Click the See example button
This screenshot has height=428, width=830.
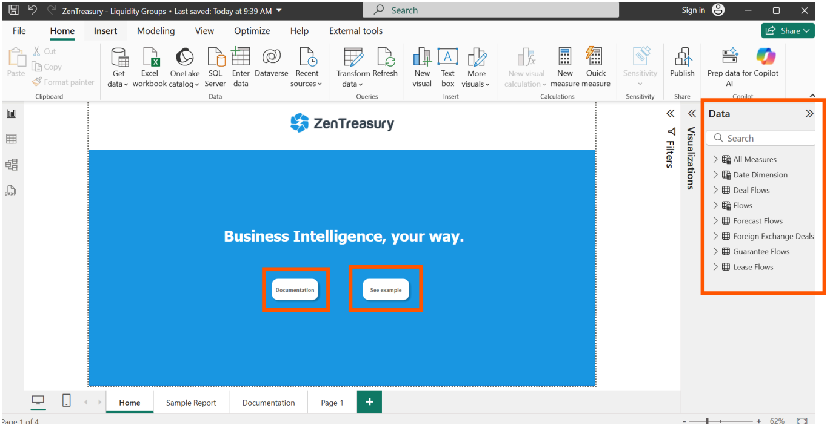(x=386, y=289)
